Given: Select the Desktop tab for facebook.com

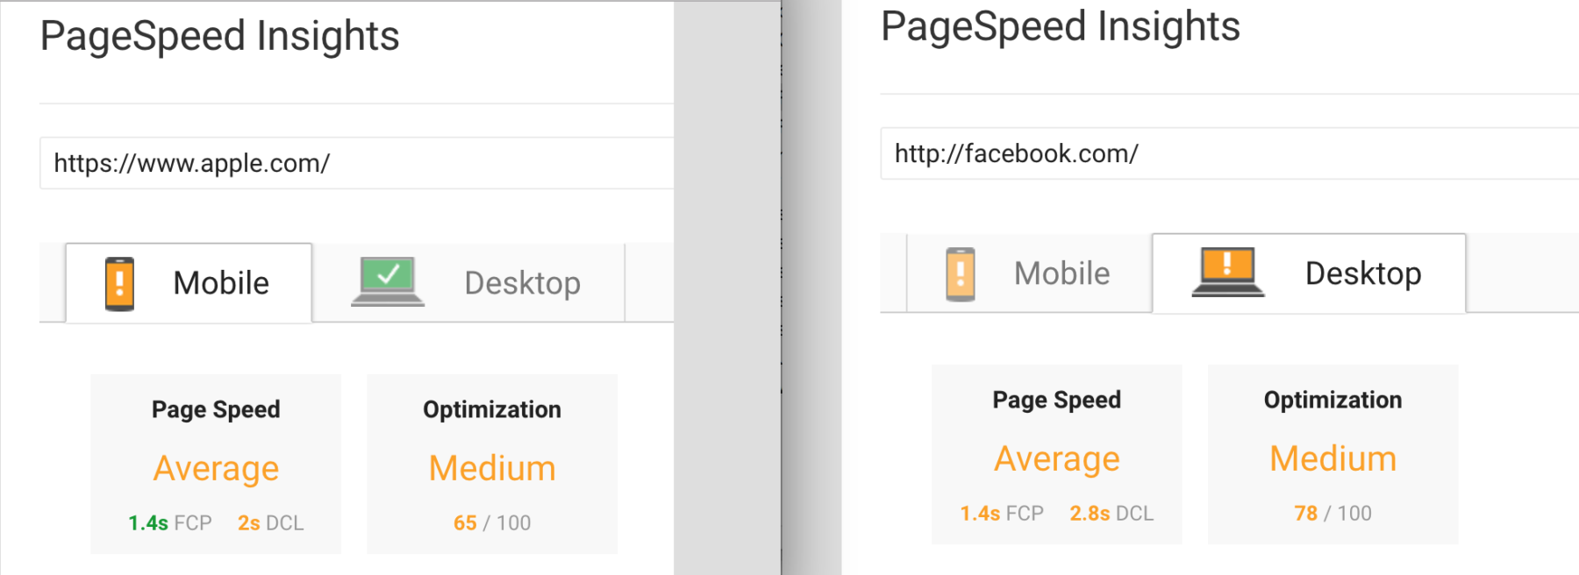Looking at the screenshot, I should coord(1309,273).
